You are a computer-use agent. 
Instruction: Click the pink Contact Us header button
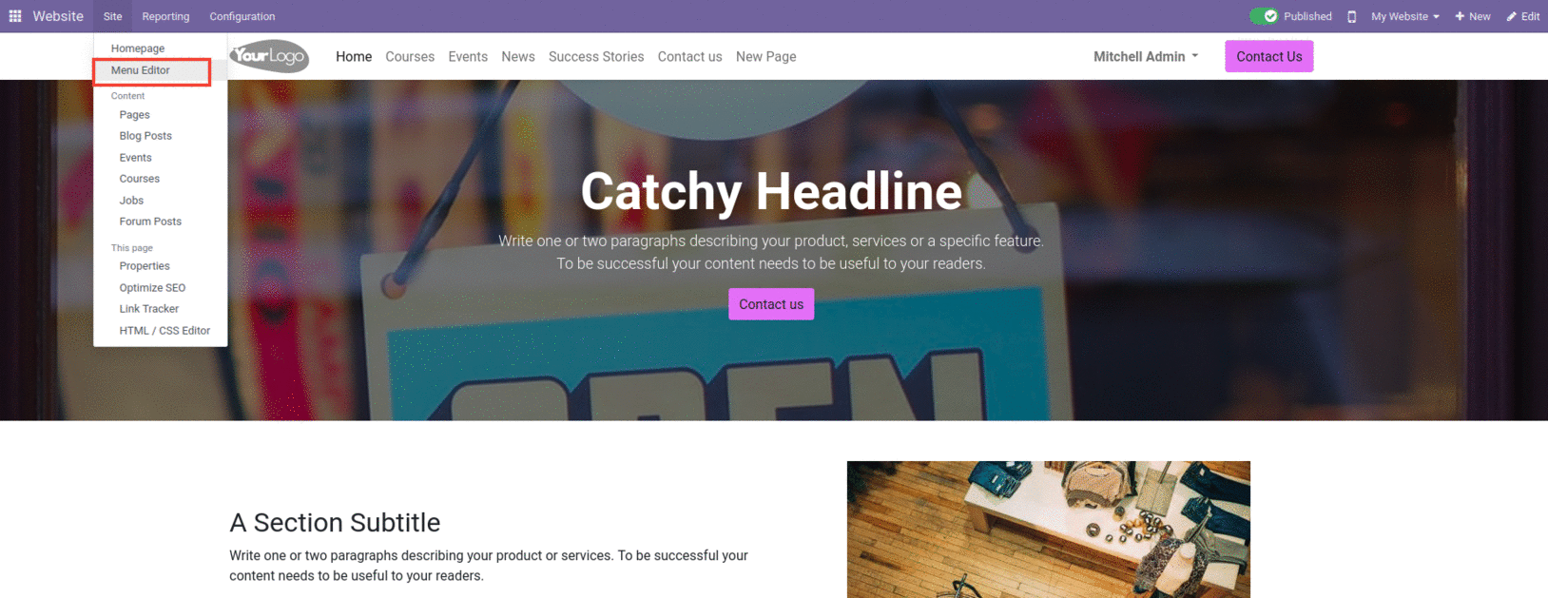tap(1268, 56)
